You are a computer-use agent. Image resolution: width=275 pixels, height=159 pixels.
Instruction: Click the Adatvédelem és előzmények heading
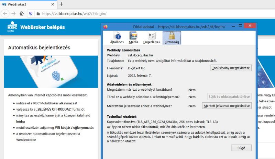(129, 84)
